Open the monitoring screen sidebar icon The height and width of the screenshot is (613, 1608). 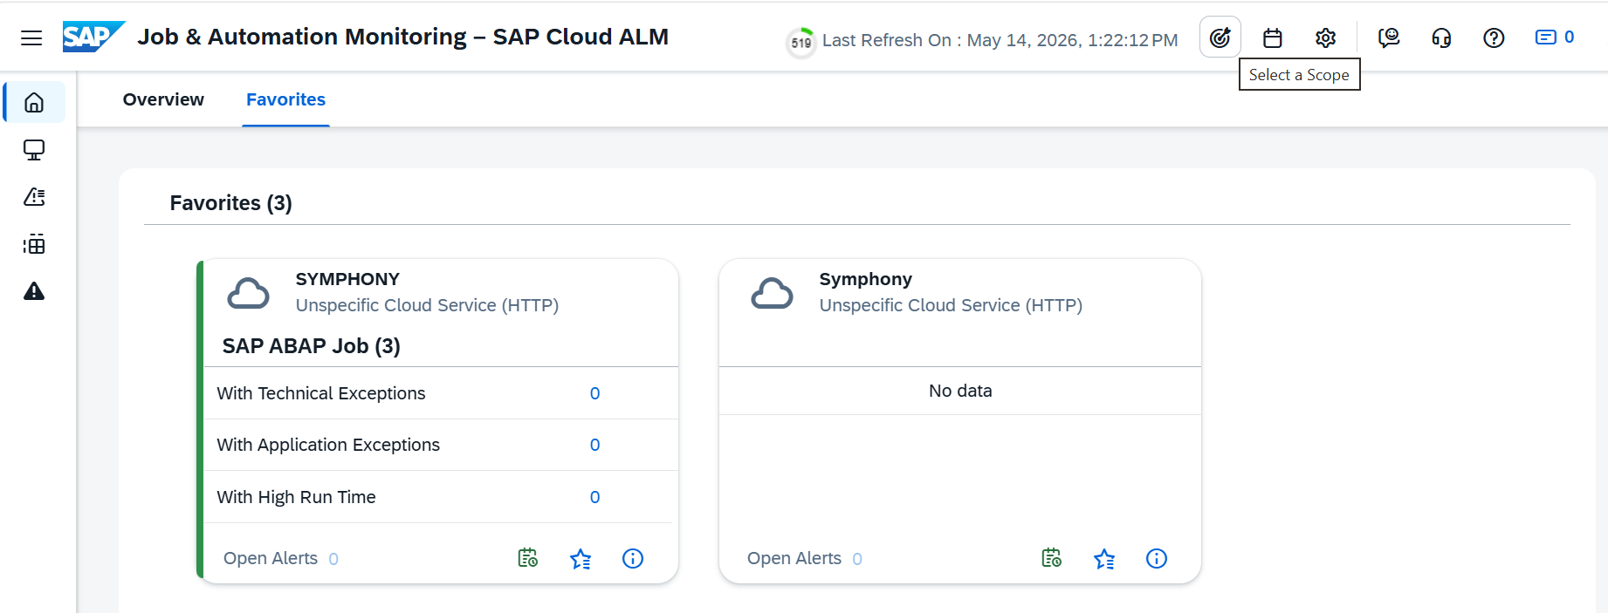click(x=34, y=150)
